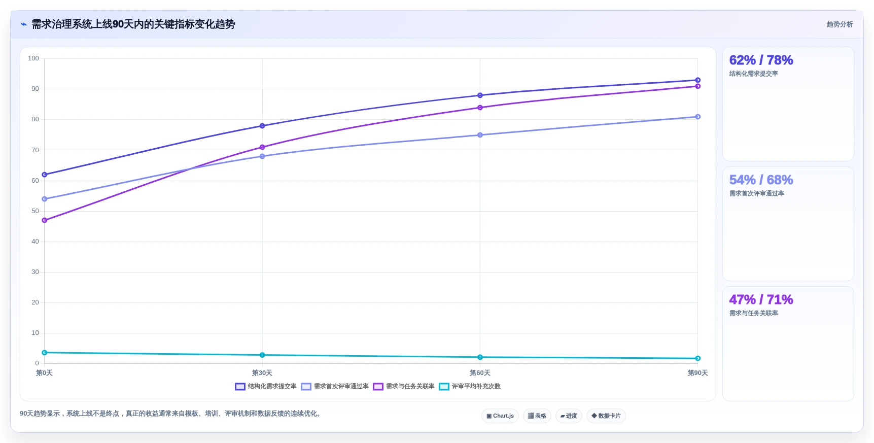The width and height of the screenshot is (874, 443).
Task: Click 结构化需求提交率 point at 第90天
Action: (697, 80)
